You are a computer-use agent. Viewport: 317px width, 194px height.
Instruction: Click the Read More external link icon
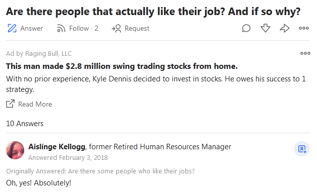(10, 104)
